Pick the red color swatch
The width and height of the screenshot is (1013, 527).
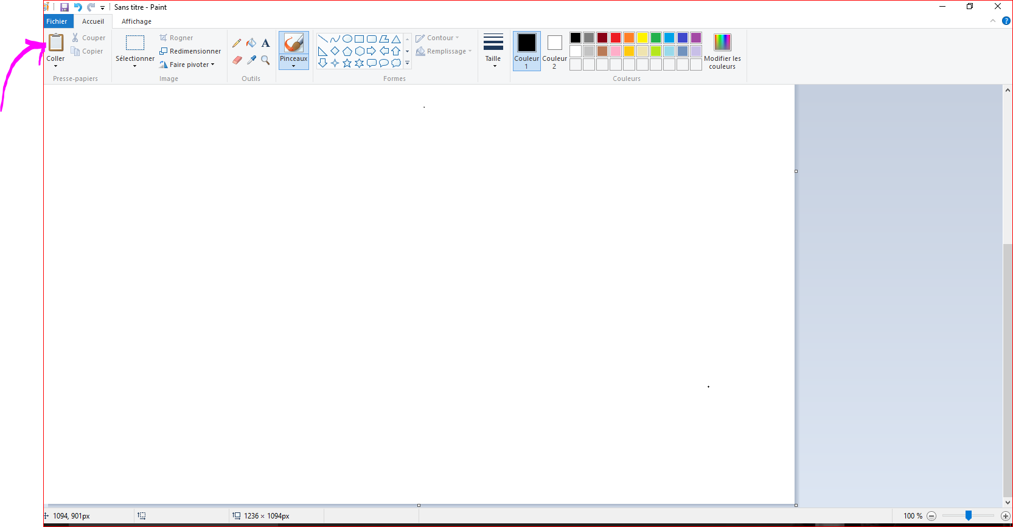point(616,38)
